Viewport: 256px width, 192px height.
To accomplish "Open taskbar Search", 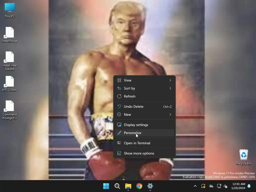I will (x=117, y=186).
